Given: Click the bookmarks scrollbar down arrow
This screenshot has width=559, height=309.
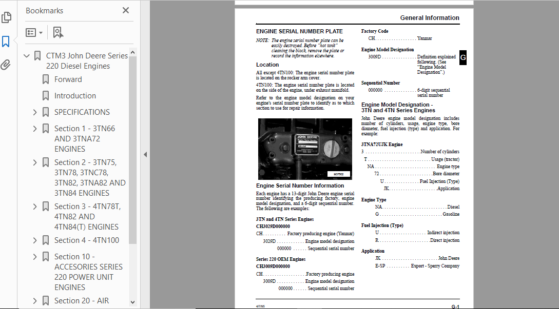Looking at the screenshot, I should point(132,302).
